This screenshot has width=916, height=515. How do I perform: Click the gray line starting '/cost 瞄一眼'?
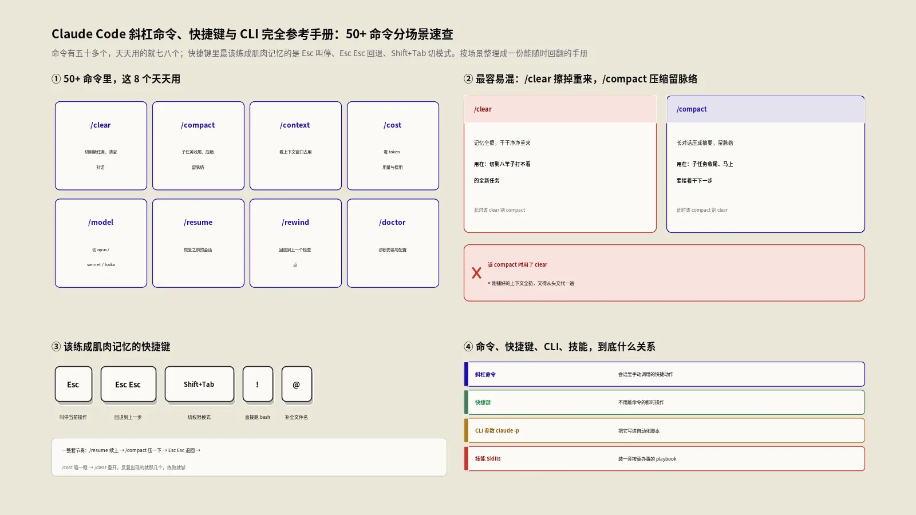(124, 468)
